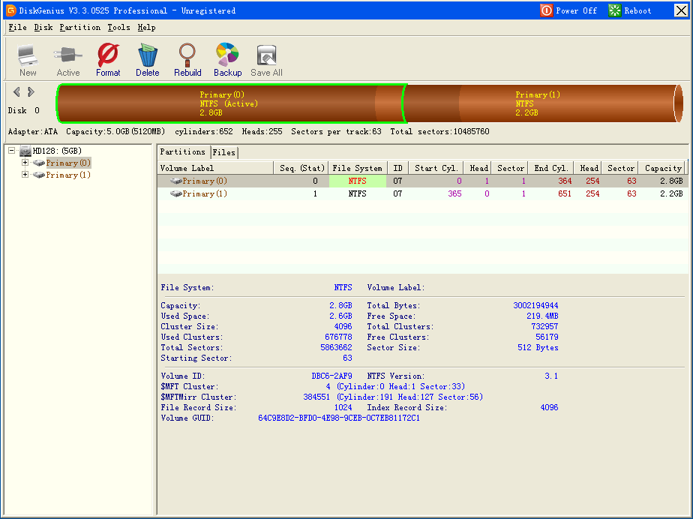Click the Capacity column header
This screenshot has height=519, width=693.
663,168
